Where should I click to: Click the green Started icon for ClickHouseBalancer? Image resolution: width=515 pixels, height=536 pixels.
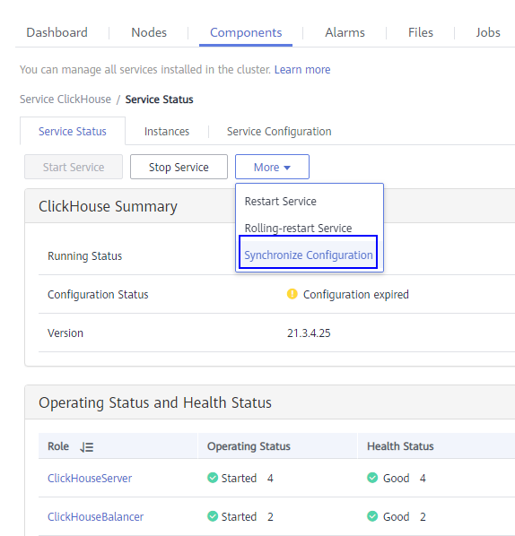[x=213, y=516]
